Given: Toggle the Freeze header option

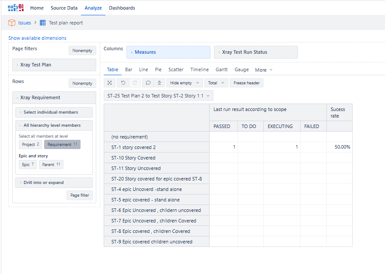Looking at the screenshot, I should [246, 83].
